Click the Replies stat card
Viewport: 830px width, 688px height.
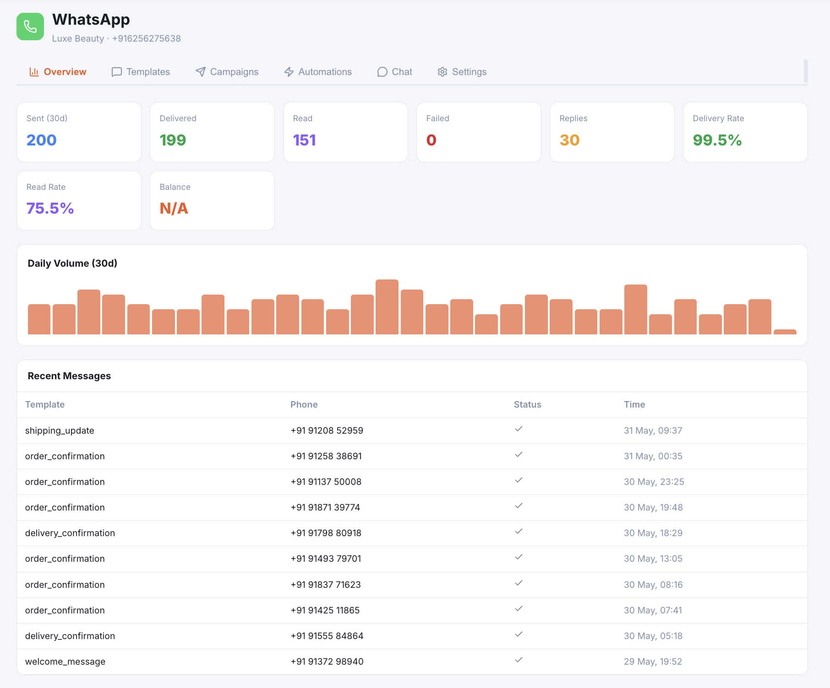[612, 132]
